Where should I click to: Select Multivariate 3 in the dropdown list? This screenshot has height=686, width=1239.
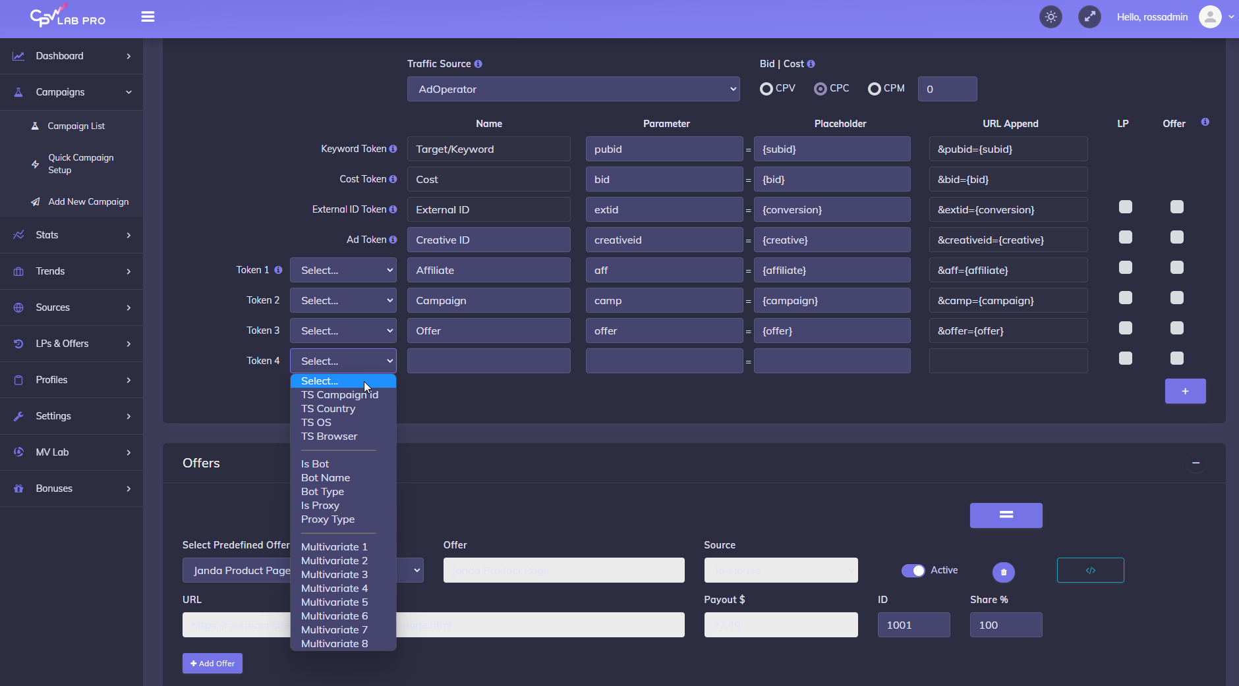click(334, 575)
